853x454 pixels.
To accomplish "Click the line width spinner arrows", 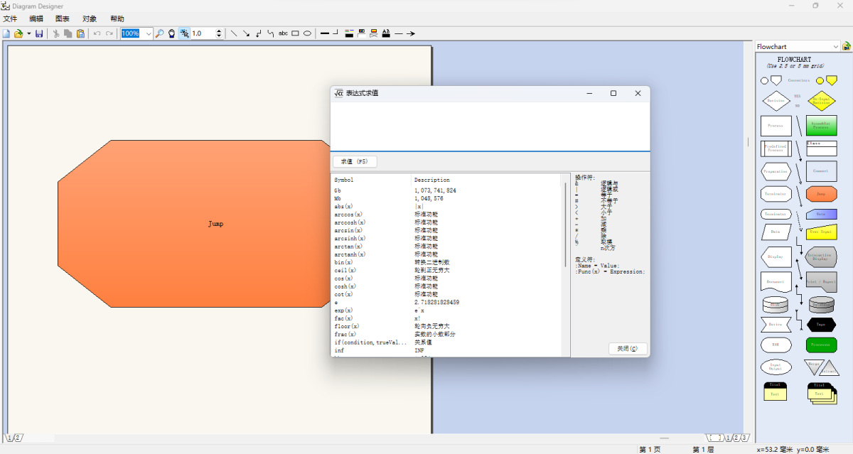I will [219, 33].
